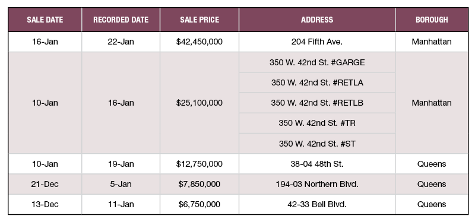The image size is (475, 222).
Task: Select the BOROUGH column header
Action: 432,20
